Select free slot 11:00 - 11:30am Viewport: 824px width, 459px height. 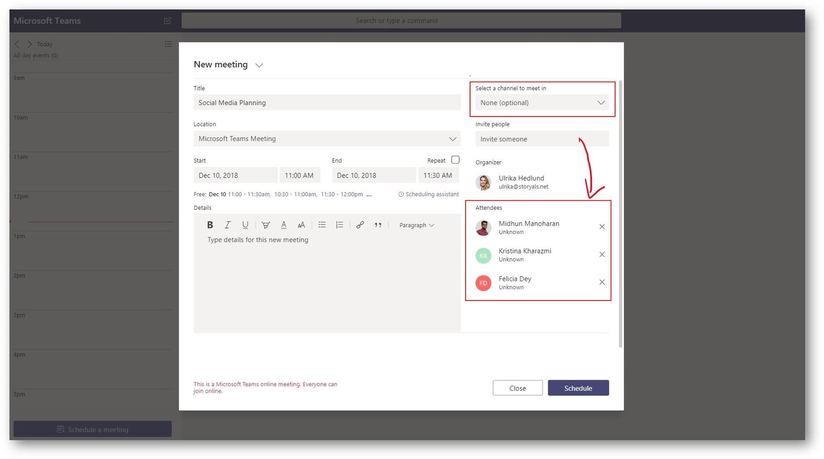pyautogui.click(x=249, y=194)
